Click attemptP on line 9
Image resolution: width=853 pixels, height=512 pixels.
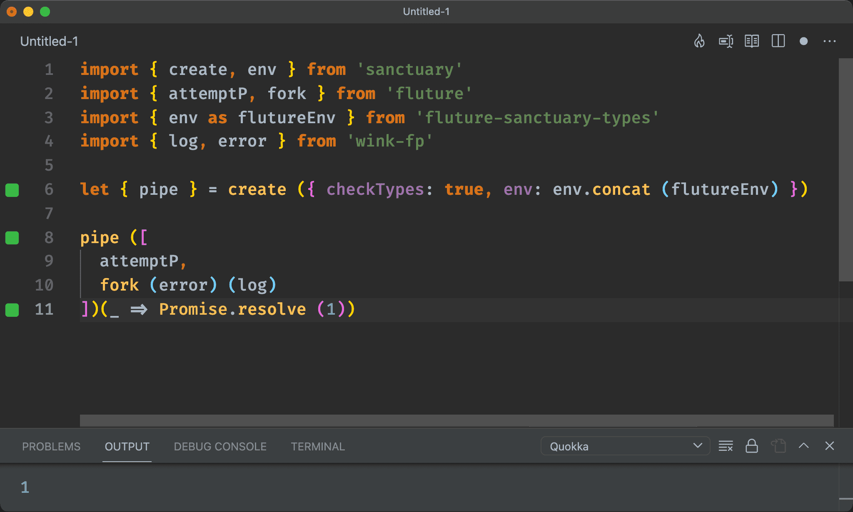[139, 261]
